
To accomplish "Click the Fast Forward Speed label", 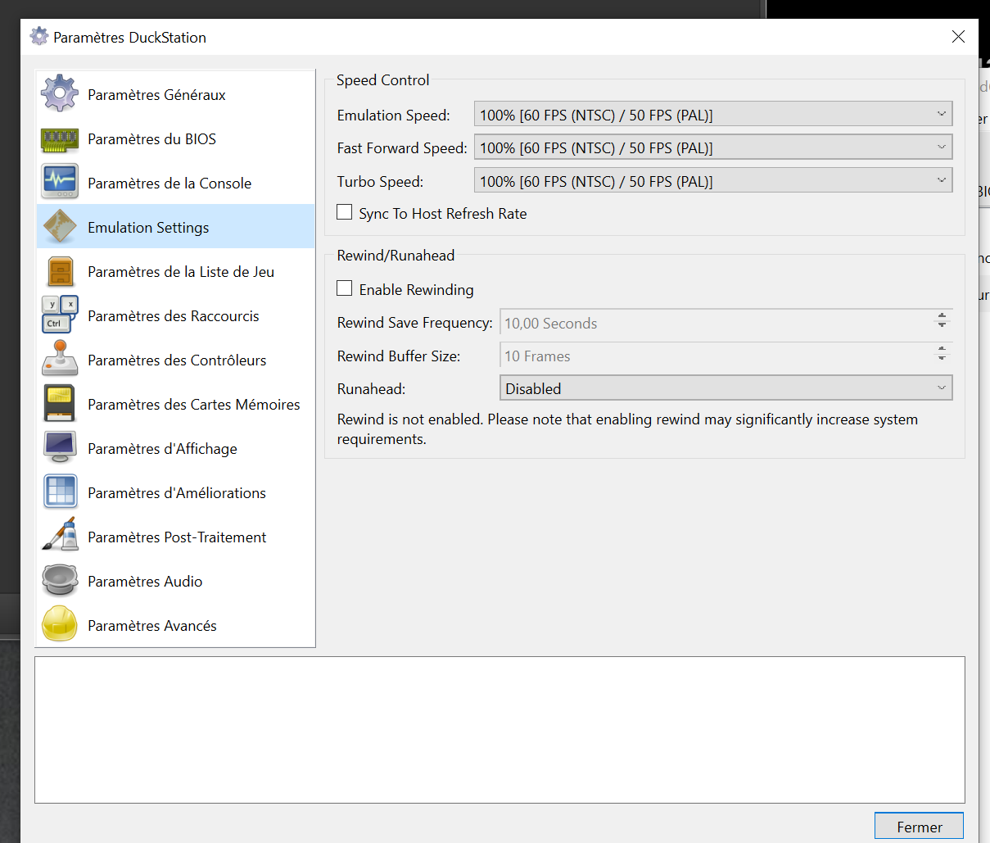I will (402, 148).
